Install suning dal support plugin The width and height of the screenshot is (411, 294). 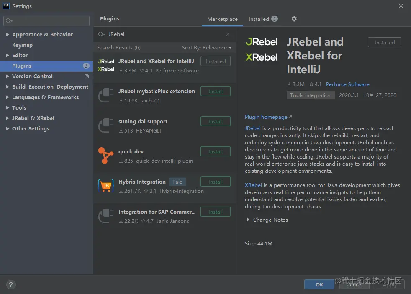[216, 121]
